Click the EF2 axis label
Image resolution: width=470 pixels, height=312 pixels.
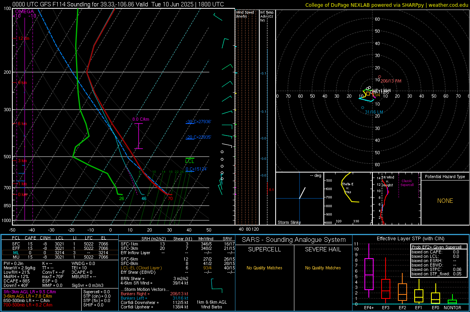point(402,308)
